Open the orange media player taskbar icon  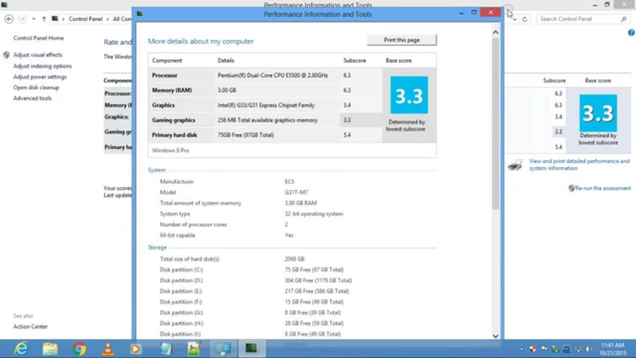(x=136, y=349)
